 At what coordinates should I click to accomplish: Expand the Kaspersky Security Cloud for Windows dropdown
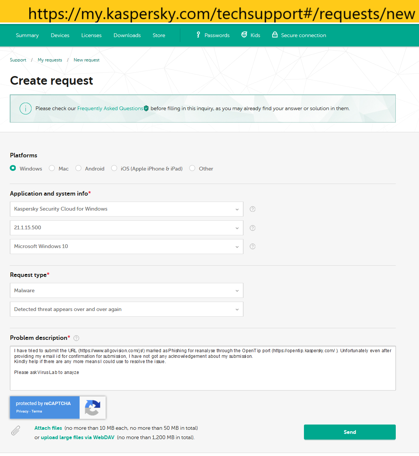pyautogui.click(x=127, y=209)
